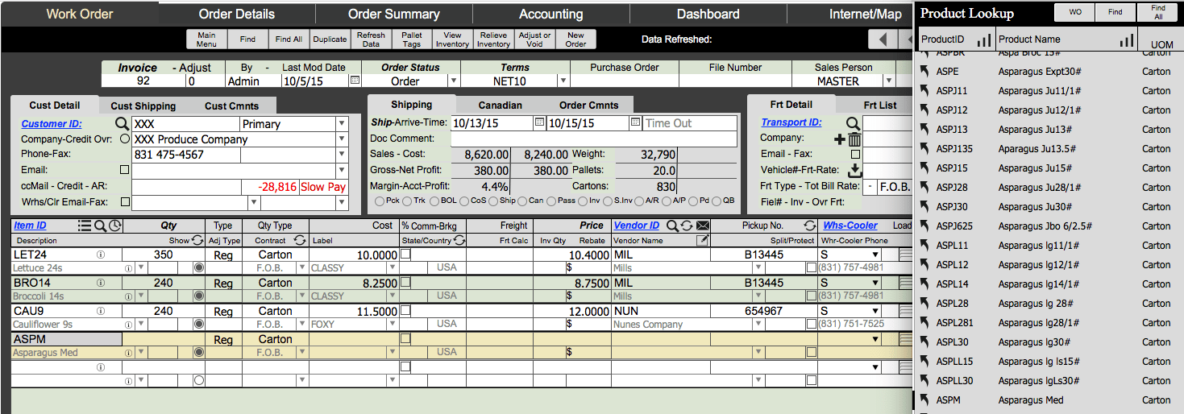Click Duplicate order button
The height and width of the screenshot is (414, 1184).
click(x=330, y=39)
